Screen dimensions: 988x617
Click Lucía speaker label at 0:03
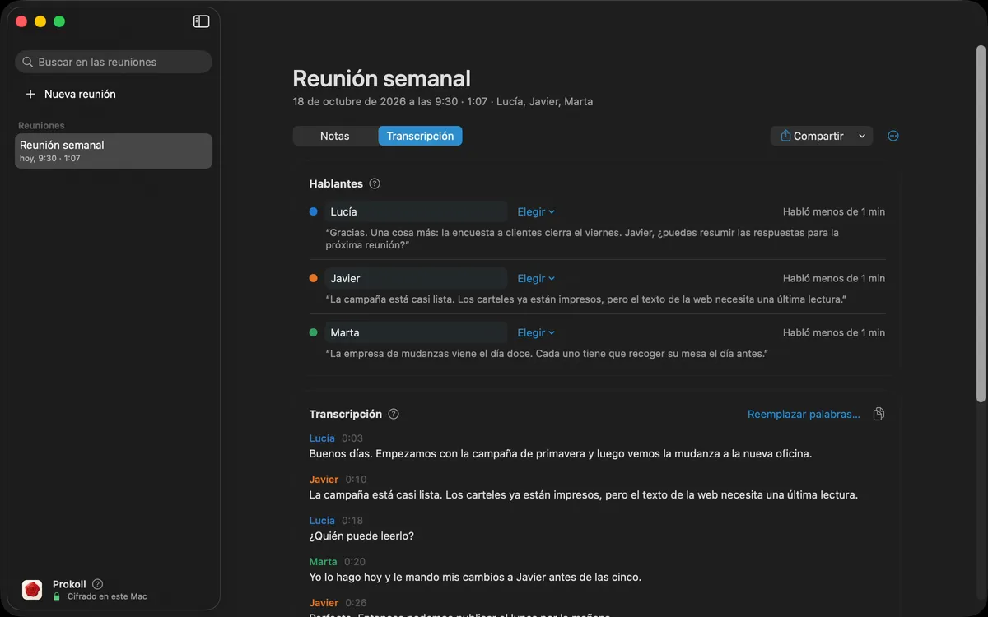[322, 438]
